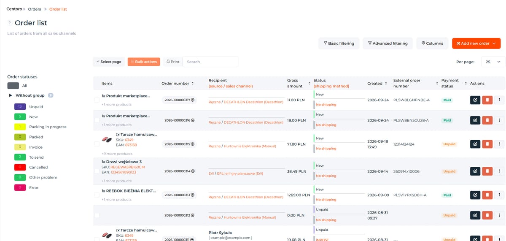Edit order 2026-100000317 with the pencil button
The image size is (506, 241).
click(x=475, y=100)
